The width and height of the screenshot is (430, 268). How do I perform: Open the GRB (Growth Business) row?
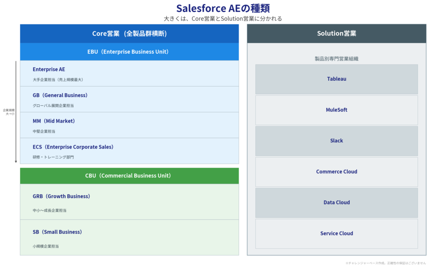[x=129, y=202]
